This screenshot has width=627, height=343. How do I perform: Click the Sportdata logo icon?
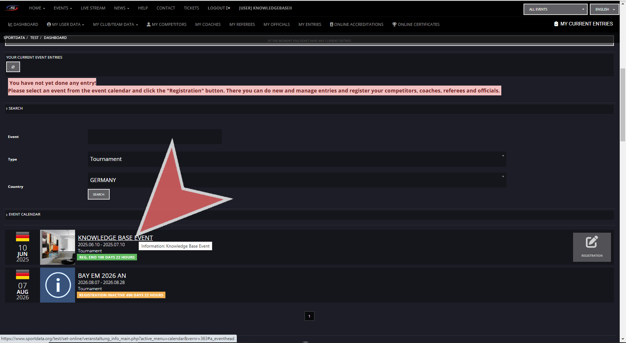coord(12,8)
